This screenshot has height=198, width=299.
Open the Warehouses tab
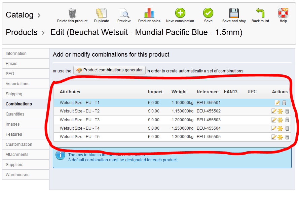(26, 175)
